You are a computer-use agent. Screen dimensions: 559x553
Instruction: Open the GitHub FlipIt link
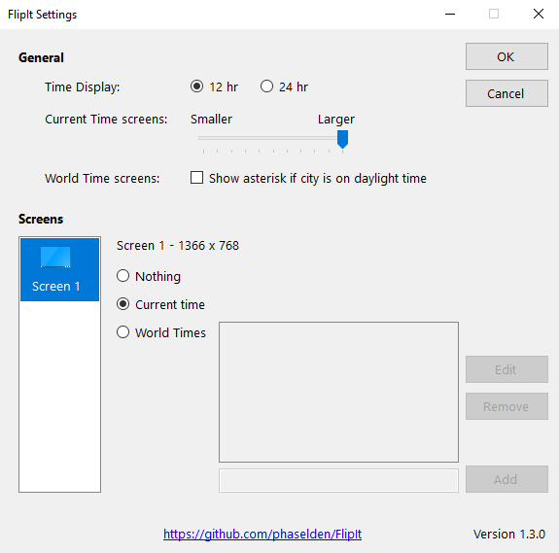(x=262, y=535)
